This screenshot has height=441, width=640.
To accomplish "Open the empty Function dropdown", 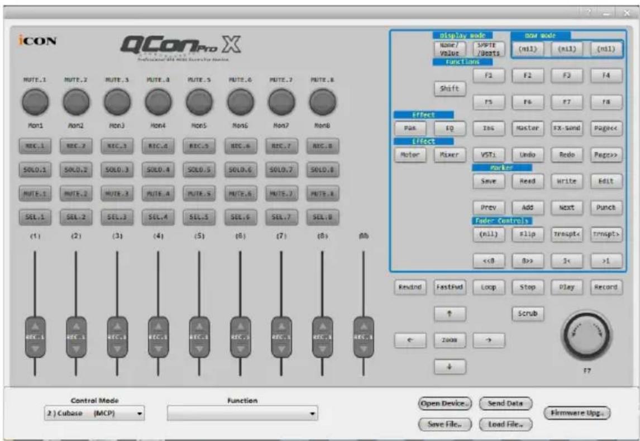I will coord(242,413).
